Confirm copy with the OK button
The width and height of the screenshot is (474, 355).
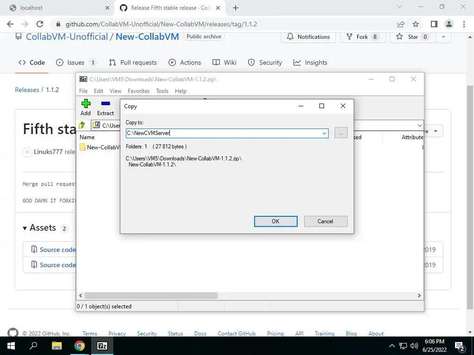pyautogui.click(x=276, y=221)
